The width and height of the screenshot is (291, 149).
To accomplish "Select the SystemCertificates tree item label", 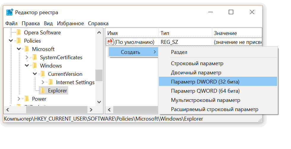I will (61, 57).
